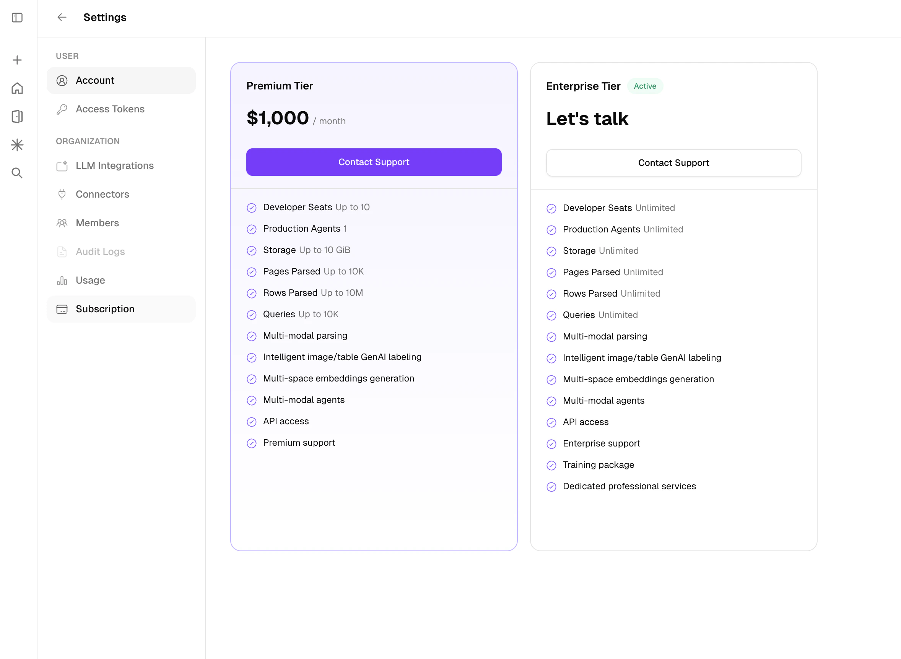Toggle the checkmark beside Dedicated professional services

(x=551, y=487)
